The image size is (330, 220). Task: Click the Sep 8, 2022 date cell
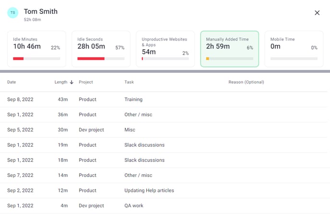click(20, 99)
